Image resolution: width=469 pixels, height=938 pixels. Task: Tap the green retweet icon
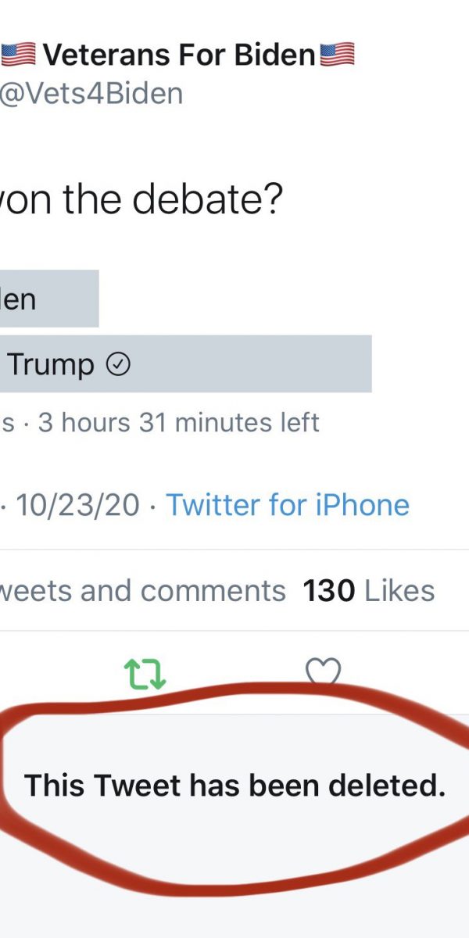click(x=146, y=672)
